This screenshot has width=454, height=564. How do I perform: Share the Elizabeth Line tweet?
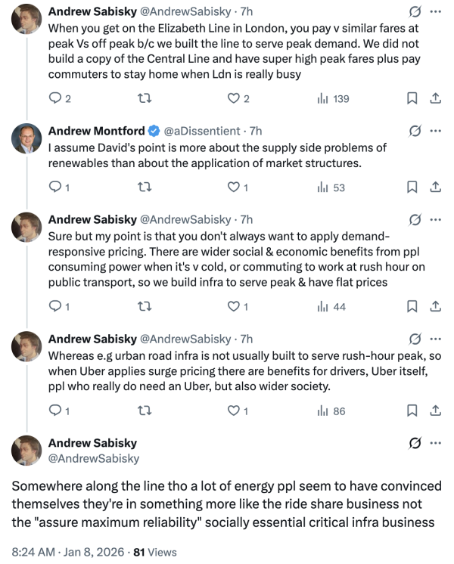click(x=435, y=98)
